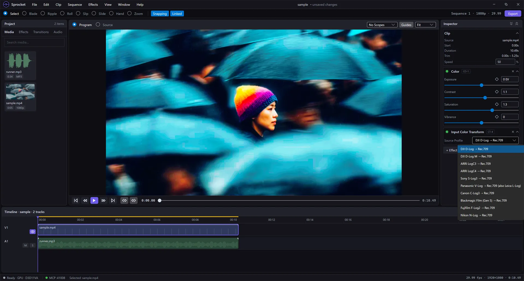Collapse the Color effect section
Viewport: 524px width, 281px height.
tap(517, 71)
